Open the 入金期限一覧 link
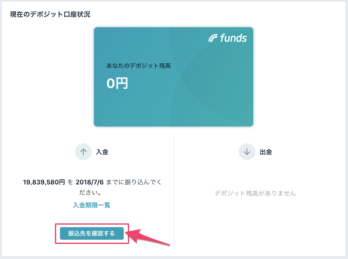 (91, 205)
